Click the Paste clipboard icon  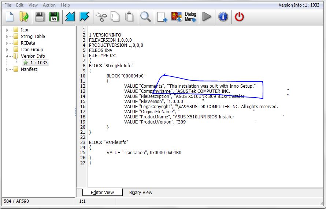coord(129,16)
